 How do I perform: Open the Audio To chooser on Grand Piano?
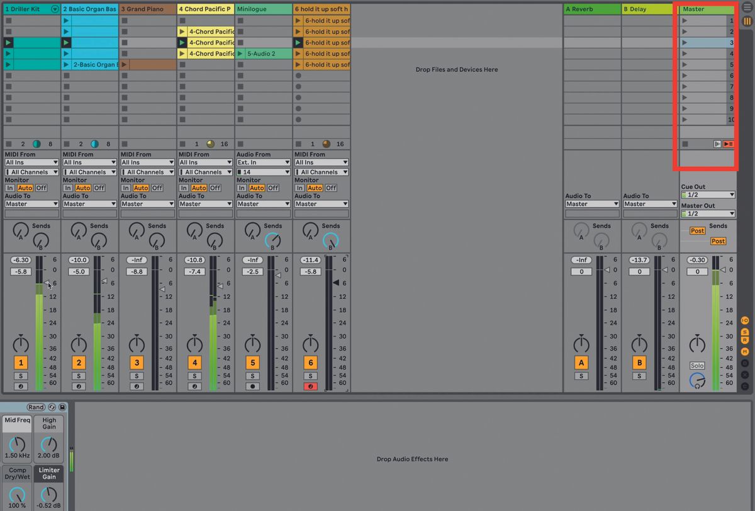point(147,204)
